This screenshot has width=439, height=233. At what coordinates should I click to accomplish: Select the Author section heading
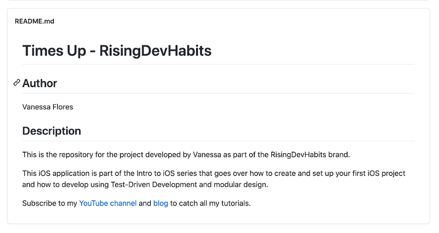(39, 83)
